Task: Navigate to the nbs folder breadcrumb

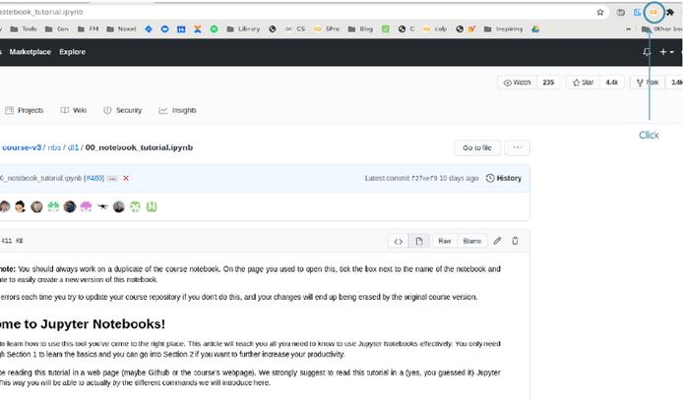Action: (54, 147)
